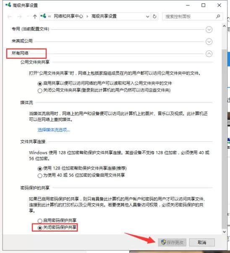Open the 选择媒体流选项 link

[54, 130]
